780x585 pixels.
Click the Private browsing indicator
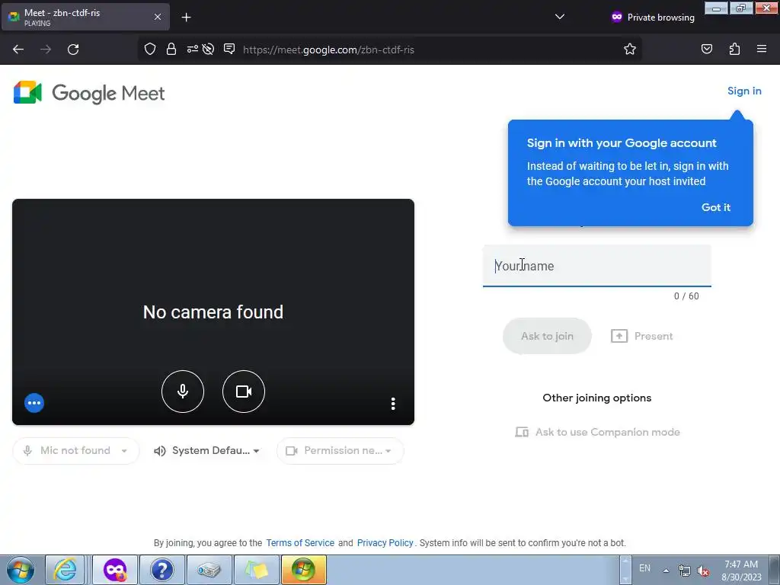(653, 18)
